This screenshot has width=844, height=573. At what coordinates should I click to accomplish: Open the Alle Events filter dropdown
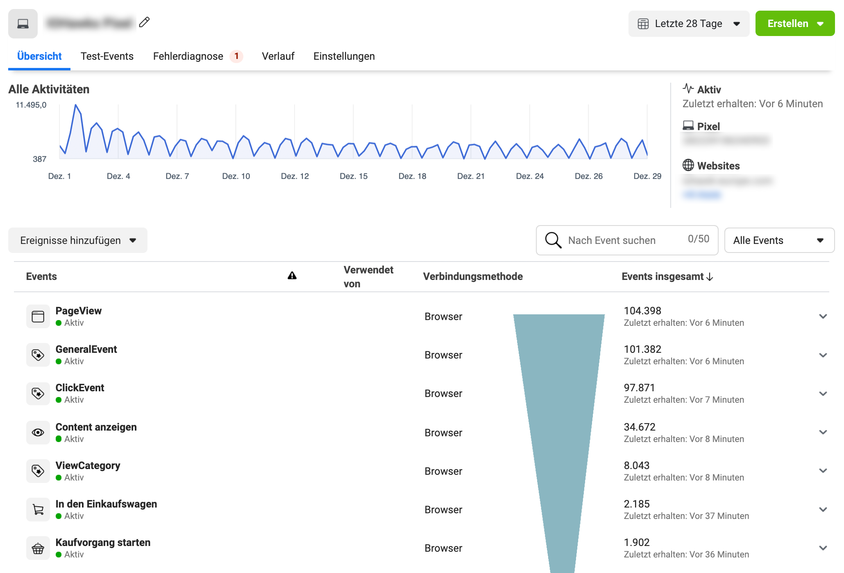click(x=779, y=240)
